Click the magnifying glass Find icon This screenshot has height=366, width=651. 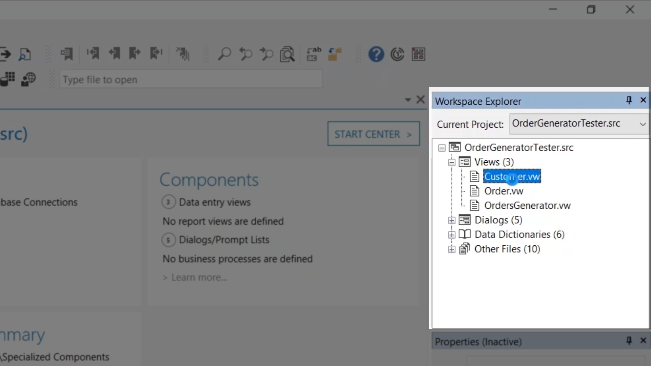224,54
